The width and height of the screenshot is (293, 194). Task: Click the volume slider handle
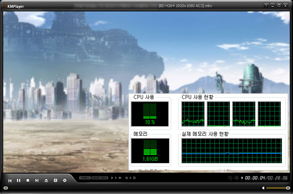288,188
